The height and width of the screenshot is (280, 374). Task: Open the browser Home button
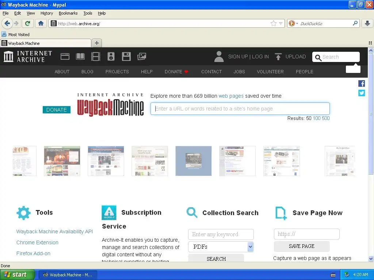(41, 23)
